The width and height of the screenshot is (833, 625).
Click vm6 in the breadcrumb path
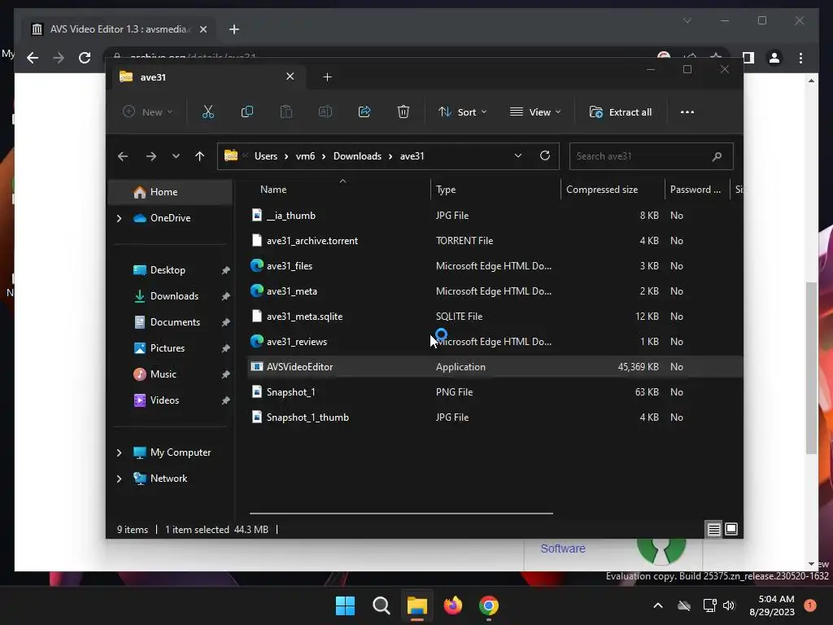tap(305, 156)
